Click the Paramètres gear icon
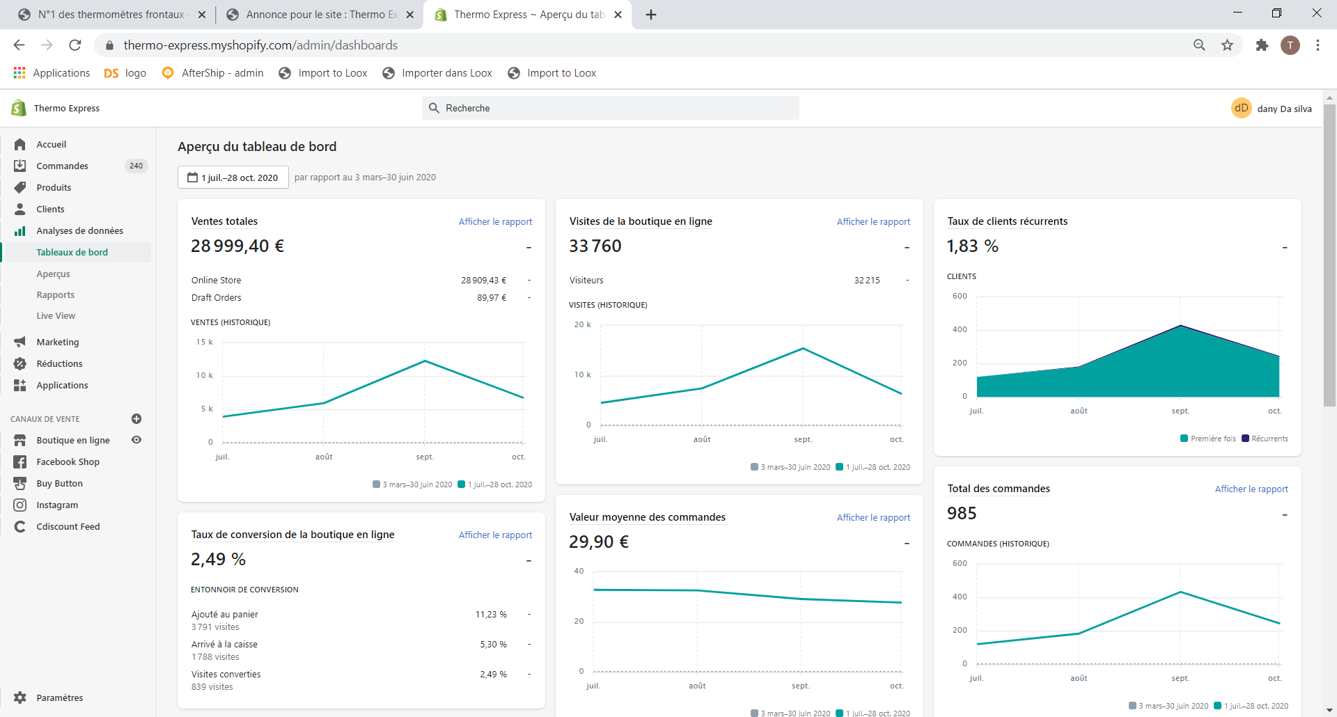 (x=19, y=698)
